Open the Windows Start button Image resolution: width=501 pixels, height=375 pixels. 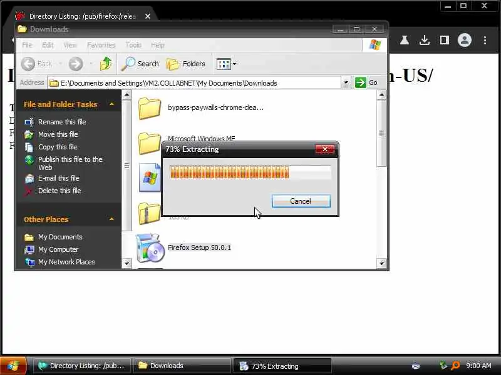point(13,366)
